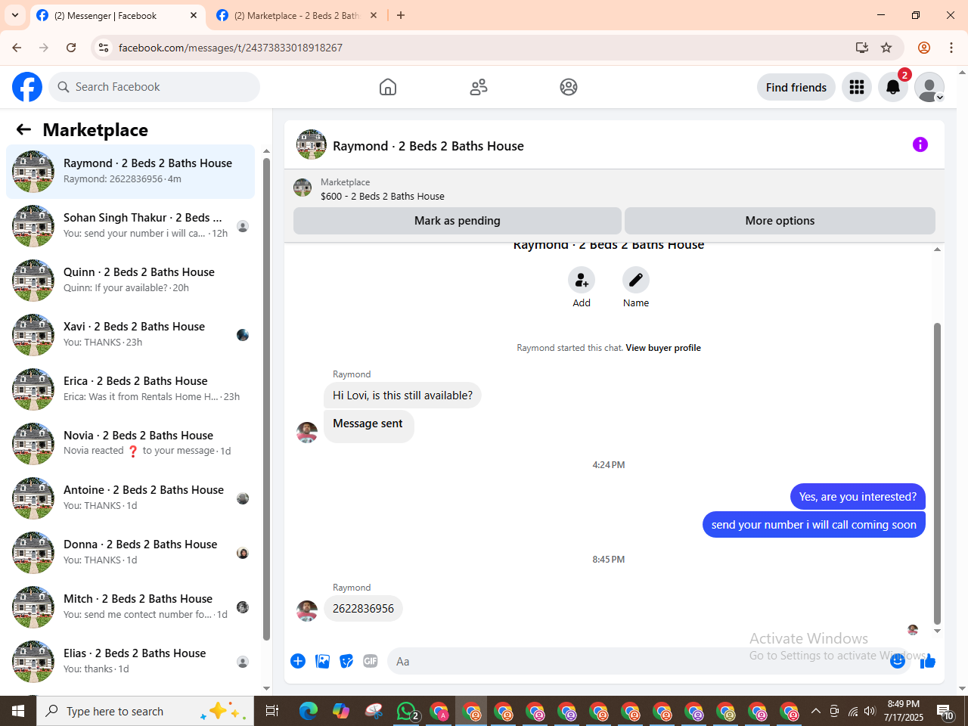Reload the page
Viewport: 968px width, 726px height.
tap(71, 48)
